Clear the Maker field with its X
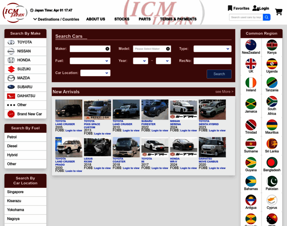 pyautogui.click(x=107, y=49)
